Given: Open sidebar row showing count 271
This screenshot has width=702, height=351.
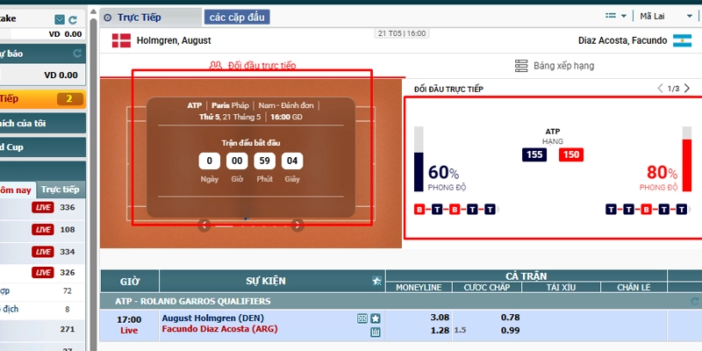Looking at the screenshot, I should 42,329.
